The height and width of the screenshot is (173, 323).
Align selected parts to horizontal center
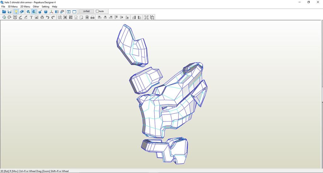click(105, 17)
